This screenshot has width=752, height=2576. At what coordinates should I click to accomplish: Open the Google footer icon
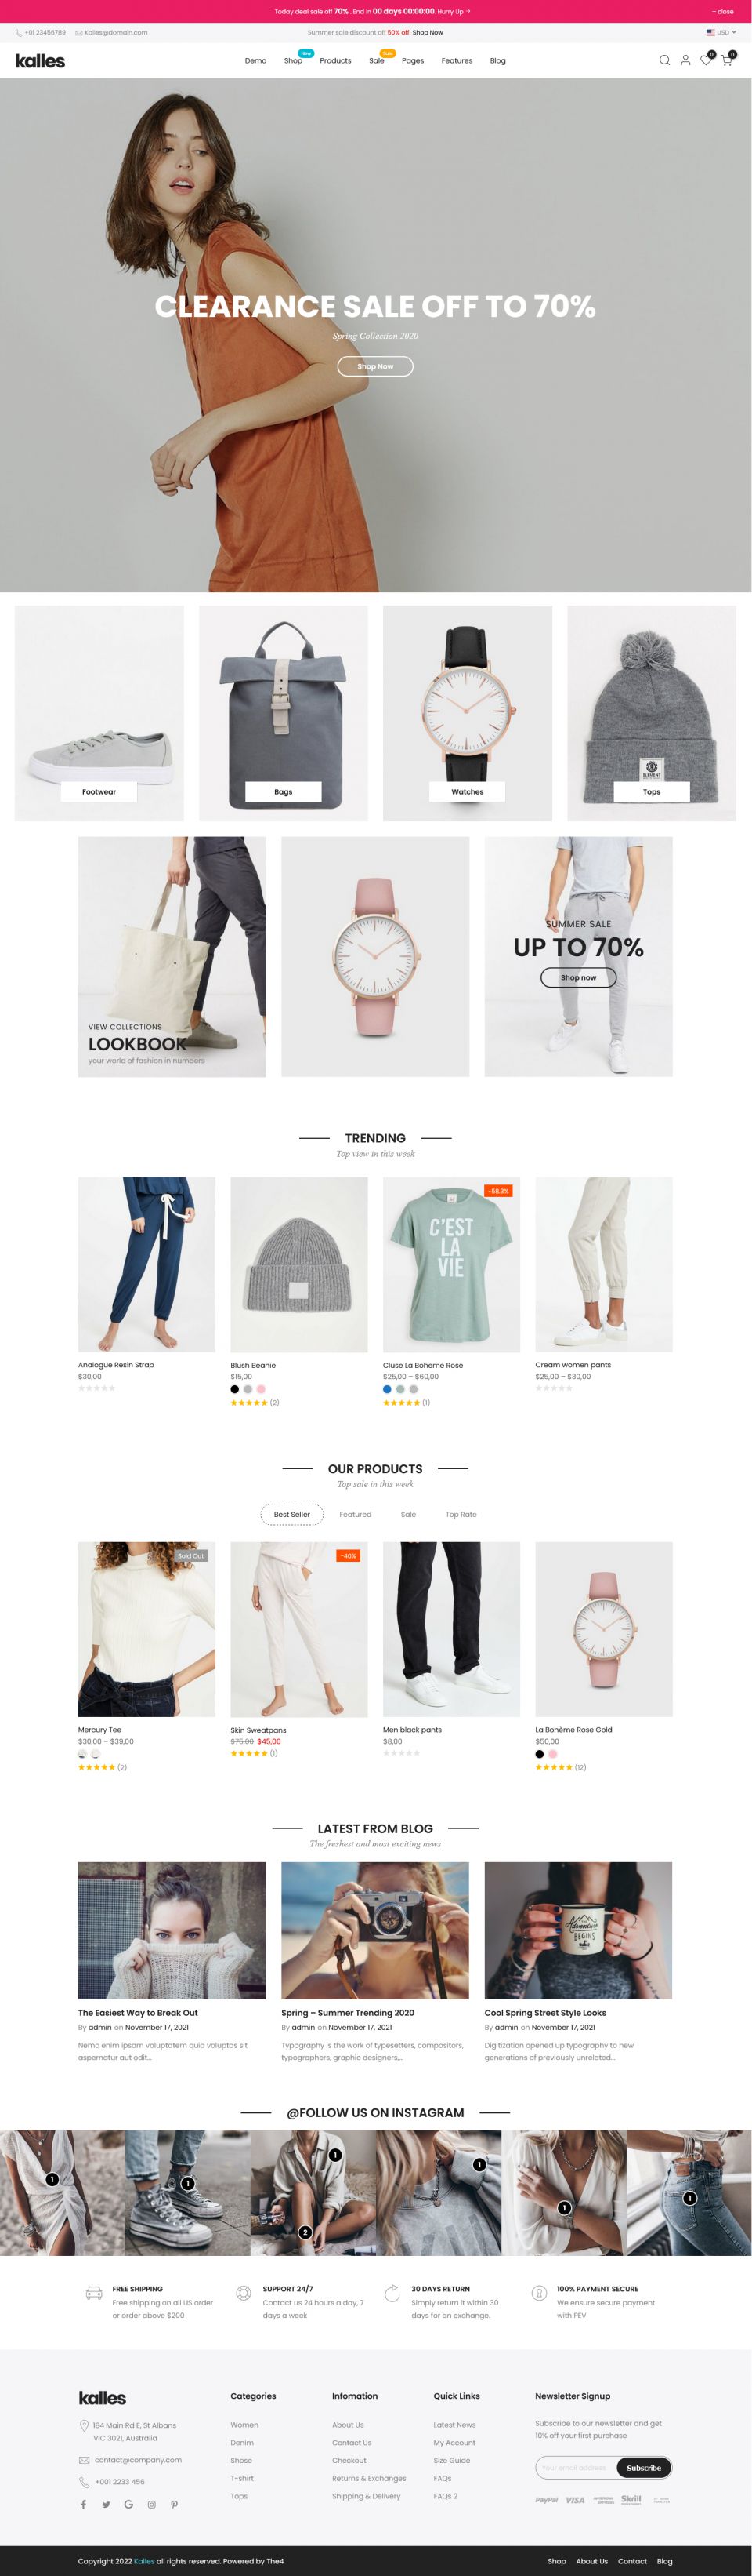coord(128,2504)
